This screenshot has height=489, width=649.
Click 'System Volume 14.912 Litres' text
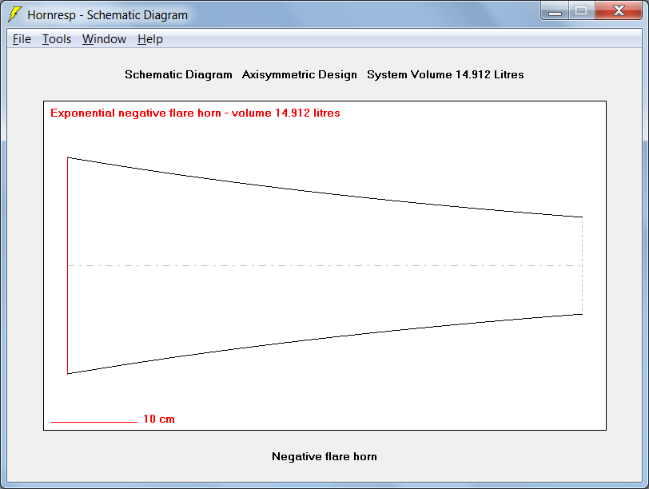point(445,74)
